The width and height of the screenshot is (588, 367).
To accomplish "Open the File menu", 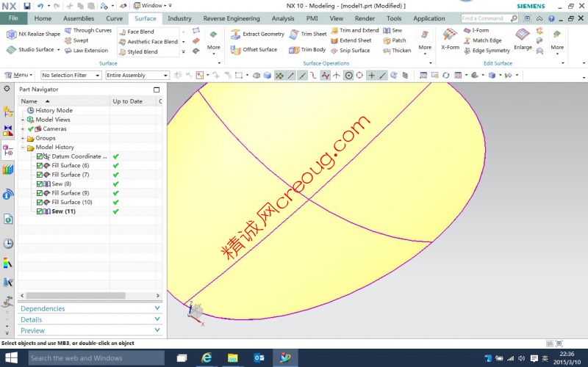I will point(13,18).
